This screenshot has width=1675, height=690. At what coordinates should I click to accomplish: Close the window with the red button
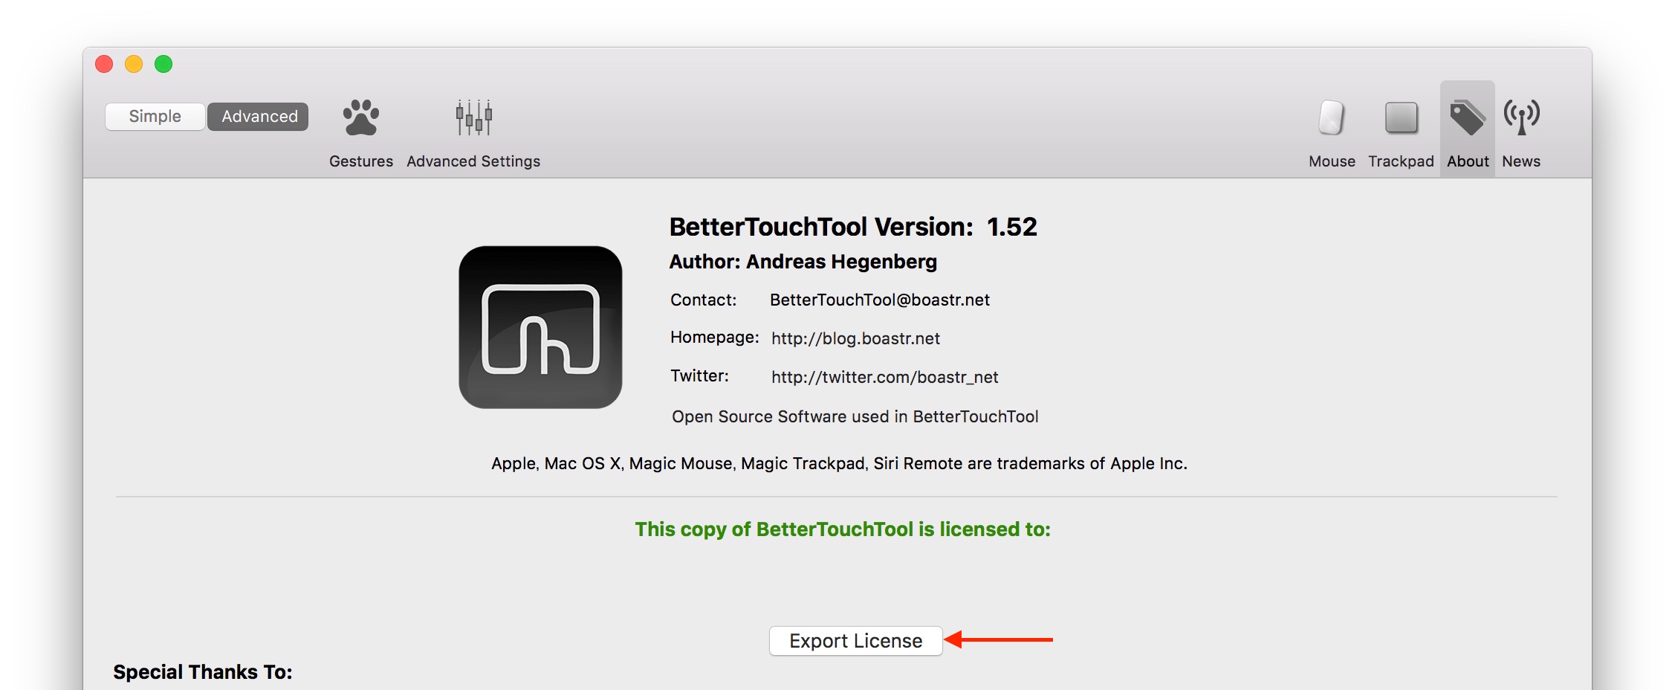(x=104, y=64)
